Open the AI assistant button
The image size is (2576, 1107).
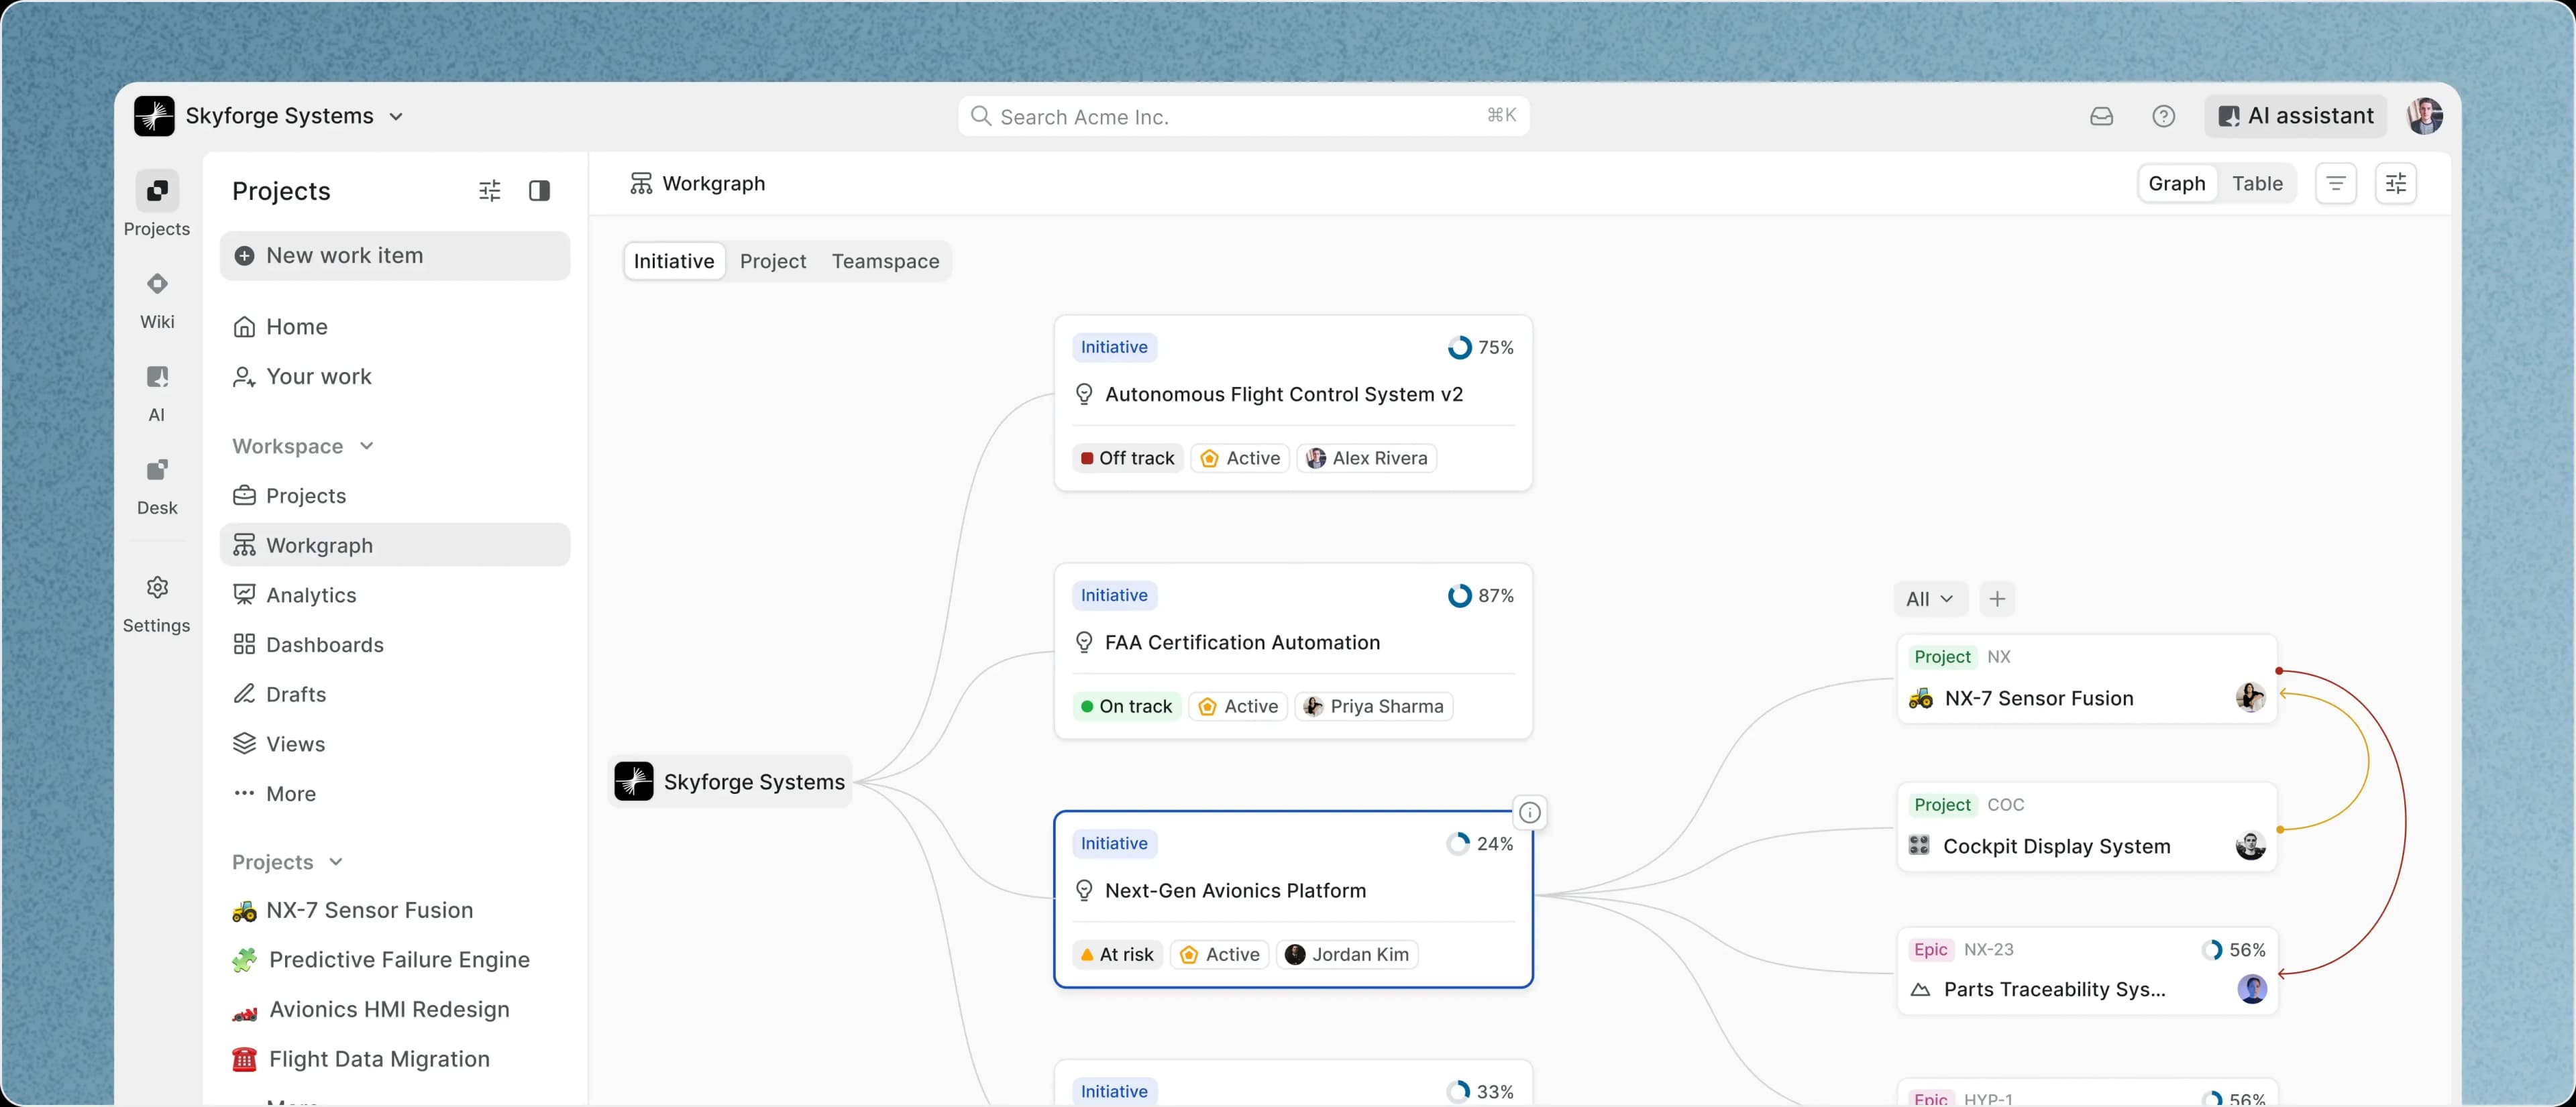pos(2295,116)
